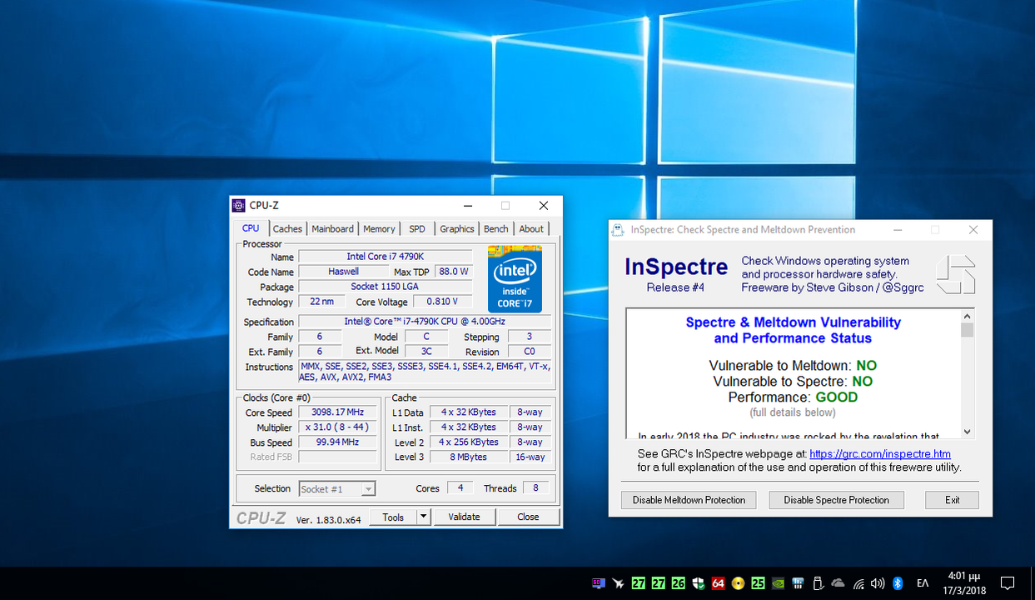1035x600 pixels.
Task: Click the Intel Core i7 logo
Action: pos(515,277)
